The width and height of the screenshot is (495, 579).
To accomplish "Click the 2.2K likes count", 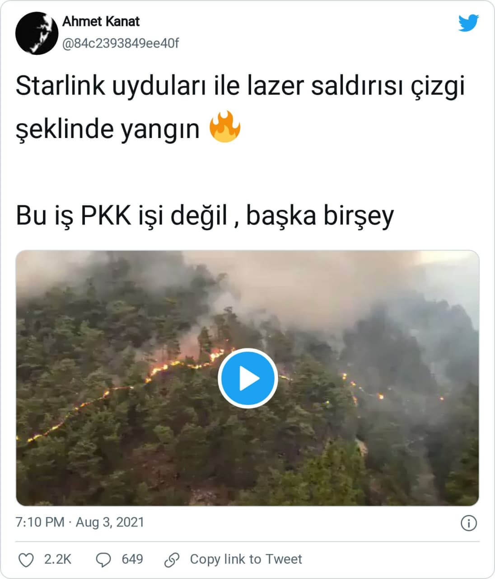I will (x=58, y=559).
